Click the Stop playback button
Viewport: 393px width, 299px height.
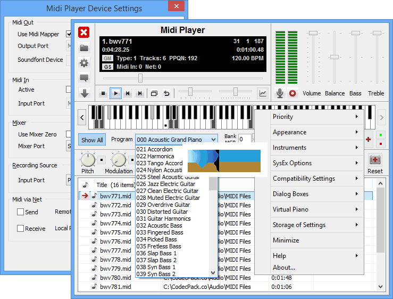click(103, 93)
